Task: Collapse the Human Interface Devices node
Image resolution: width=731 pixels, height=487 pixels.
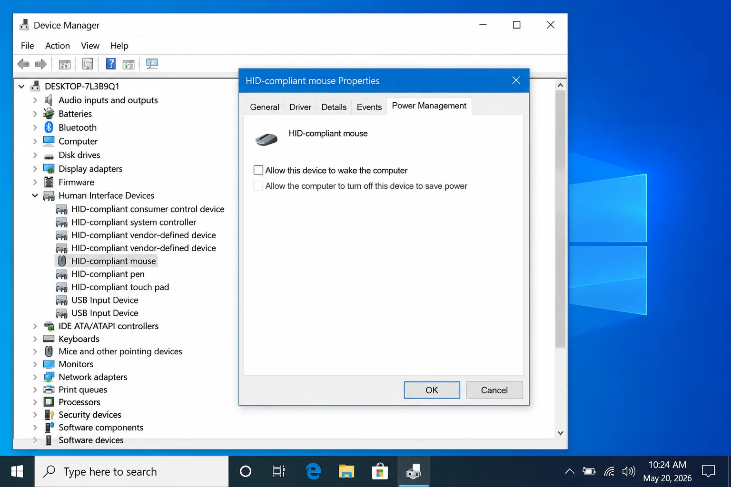Action: [x=35, y=195]
